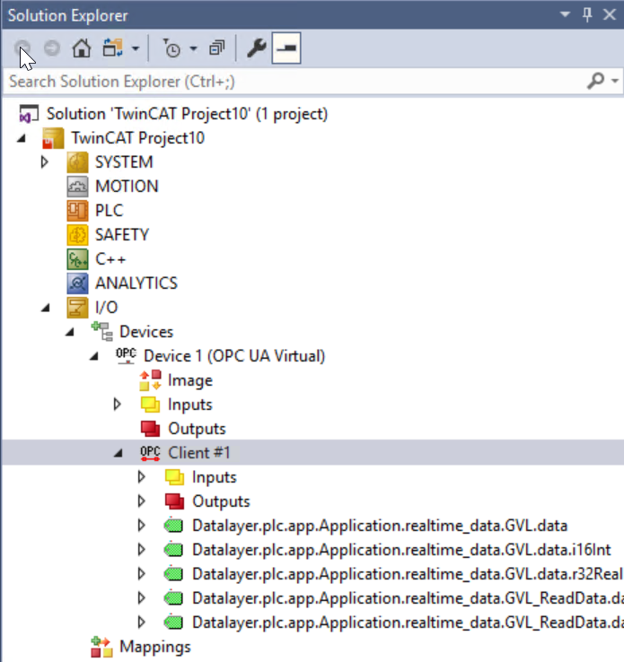Click yellow Inputs icon under Device 1
The width and height of the screenshot is (624, 662).
tap(150, 405)
